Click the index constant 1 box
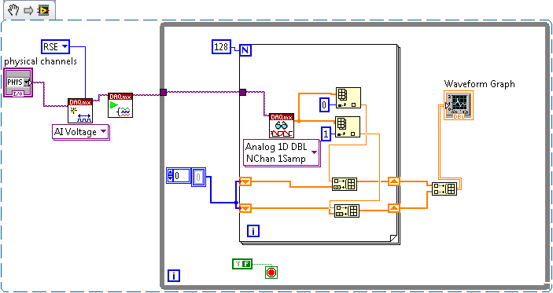The width and height of the screenshot is (553, 293). [x=326, y=134]
